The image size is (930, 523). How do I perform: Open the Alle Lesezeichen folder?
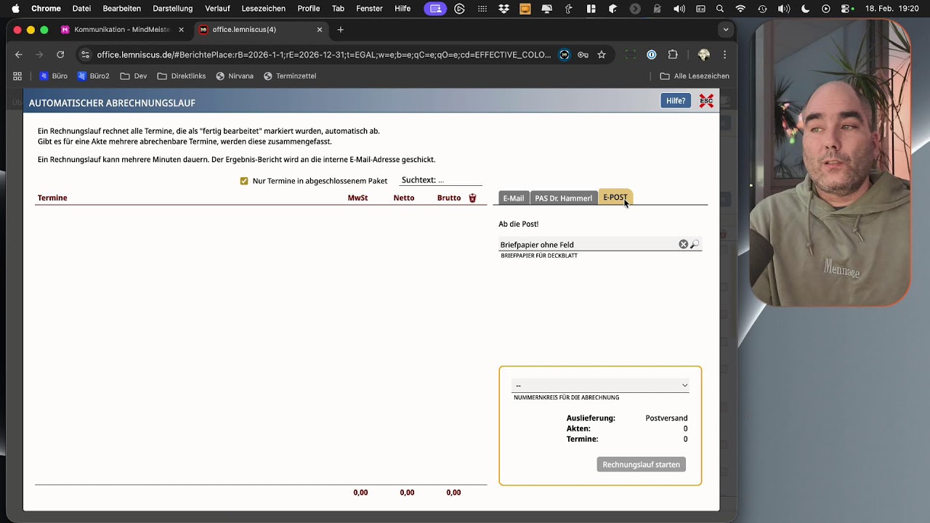pyautogui.click(x=695, y=76)
